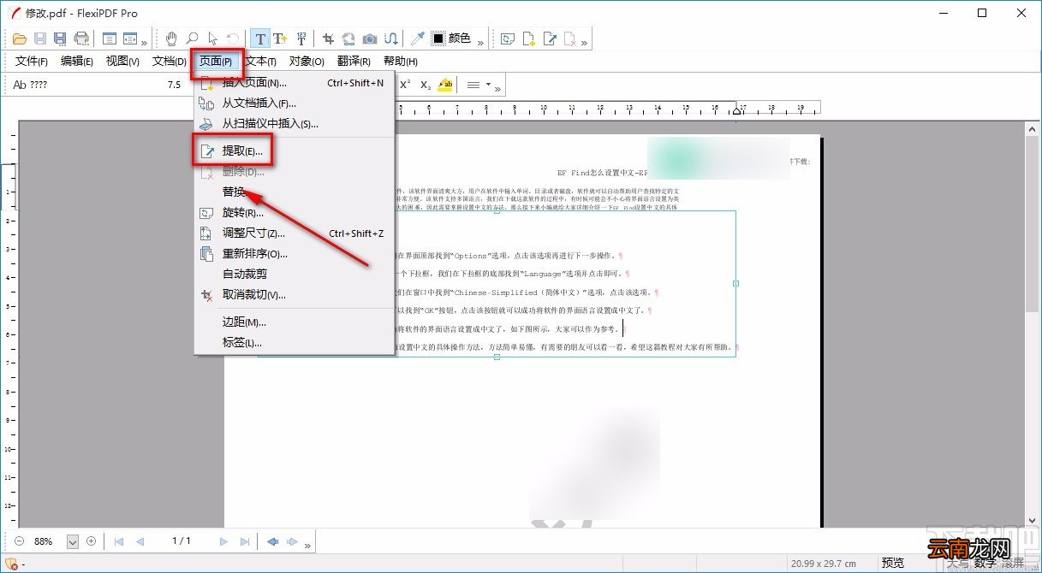This screenshot has height=573, width=1042.
Task: Click the camera Snapshot tool
Action: click(369, 38)
